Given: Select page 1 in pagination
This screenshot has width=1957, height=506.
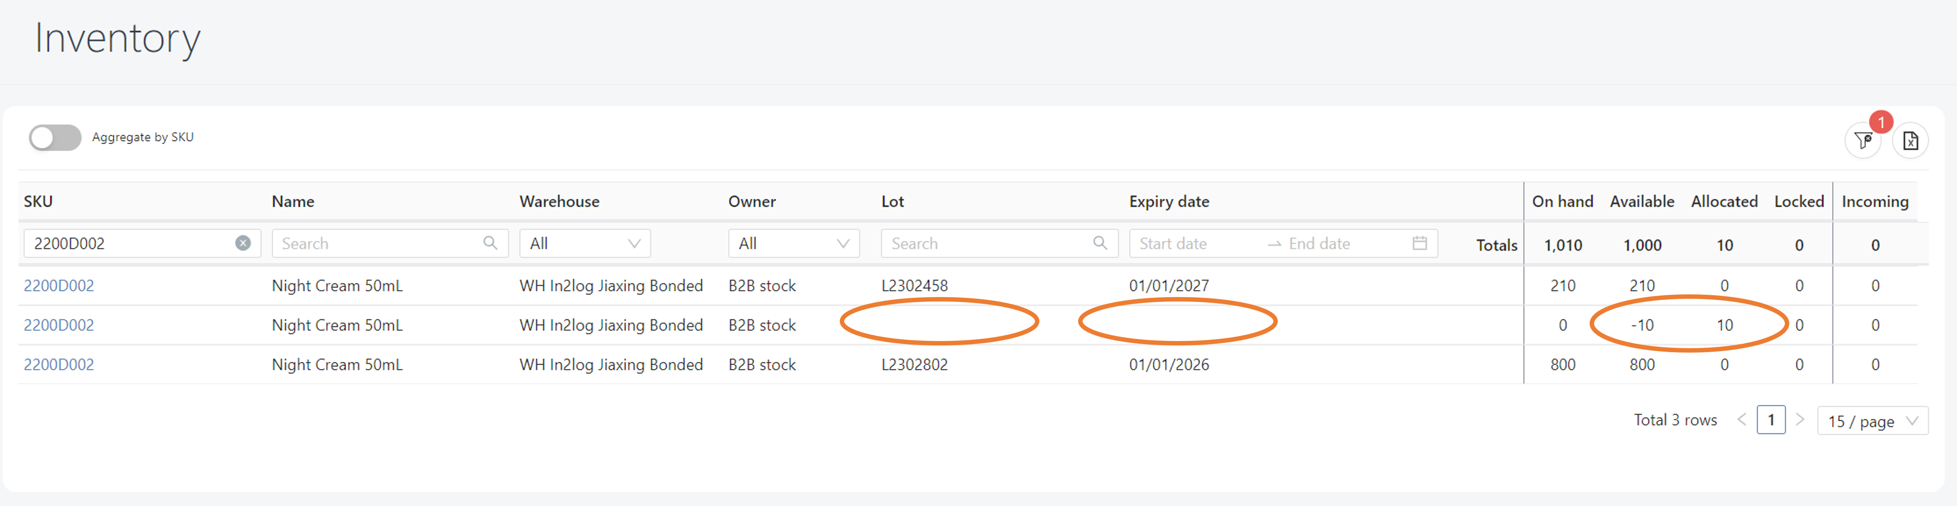Looking at the screenshot, I should pos(1771,419).
